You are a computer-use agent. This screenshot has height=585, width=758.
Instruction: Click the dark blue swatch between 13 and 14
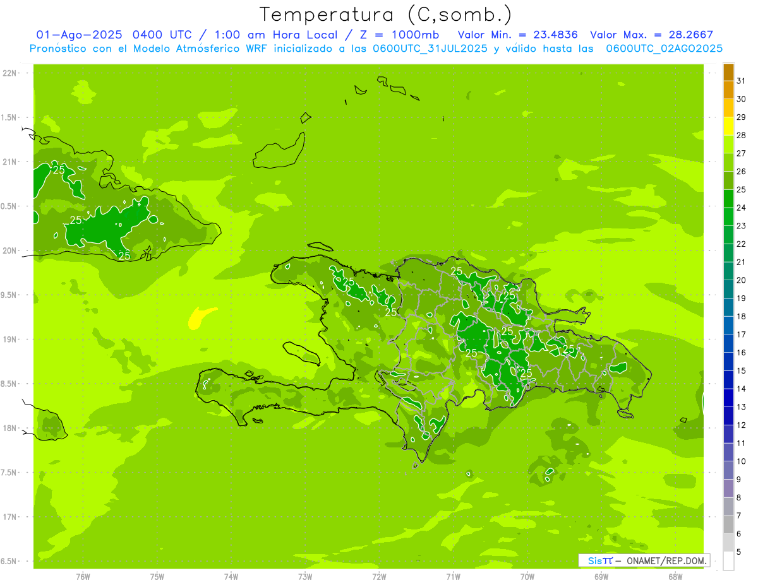[728, 398]
